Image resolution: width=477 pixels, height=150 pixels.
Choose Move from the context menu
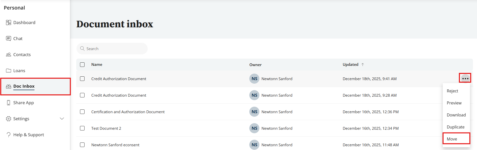click(x=452, y=139)
